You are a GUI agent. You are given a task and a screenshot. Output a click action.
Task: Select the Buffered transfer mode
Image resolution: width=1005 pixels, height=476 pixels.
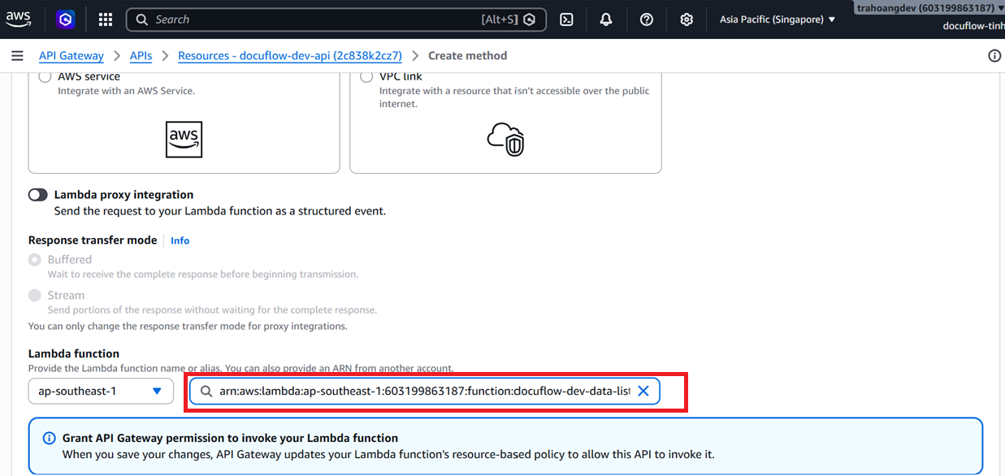pyautogui.click(x=35, y=260)
